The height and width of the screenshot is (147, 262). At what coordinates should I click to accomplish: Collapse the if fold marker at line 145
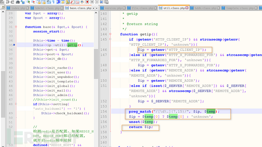coord(110,39)
